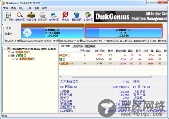Click the tree panel small dropdown arrow
This screenshot has width=169, height=119.
pos(56,46)
